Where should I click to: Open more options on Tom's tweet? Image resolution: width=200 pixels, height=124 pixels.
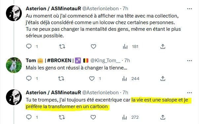pyautogui.click(x=189, y=61)
